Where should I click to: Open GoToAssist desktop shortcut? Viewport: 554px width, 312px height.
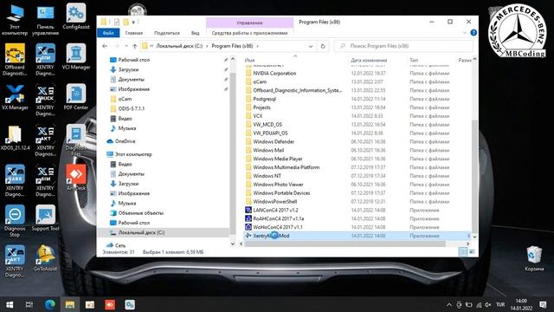point(45,258)
